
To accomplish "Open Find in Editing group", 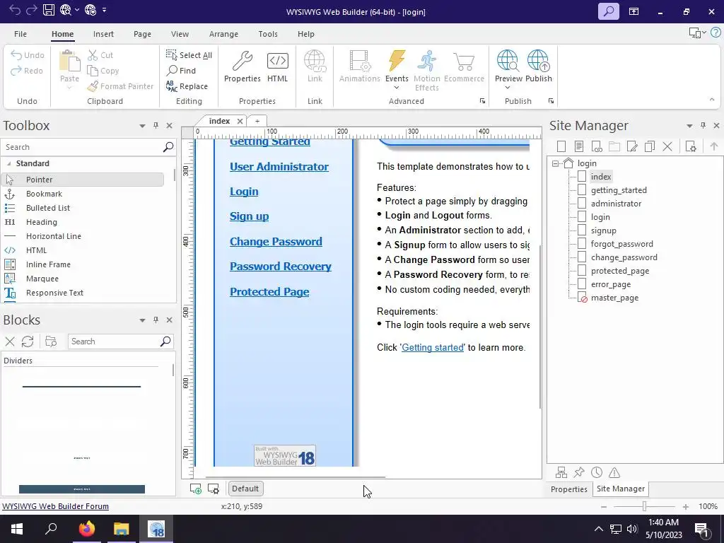I will click(x=181, y=70).
